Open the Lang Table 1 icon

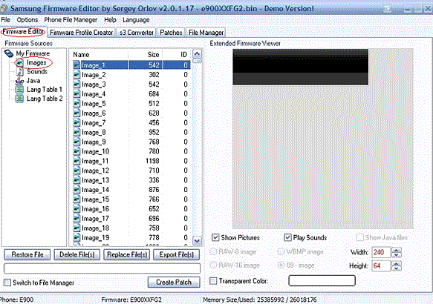[19, 90]
